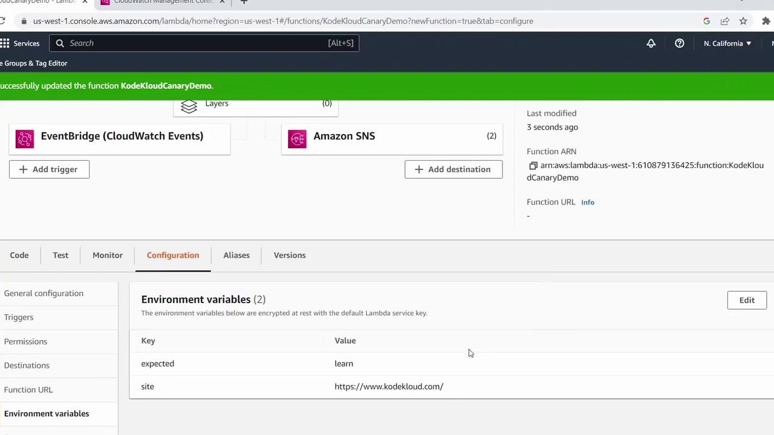Select Function URL in the configuration sidebar
Screen dimensions: 774x435
[28, 390]
